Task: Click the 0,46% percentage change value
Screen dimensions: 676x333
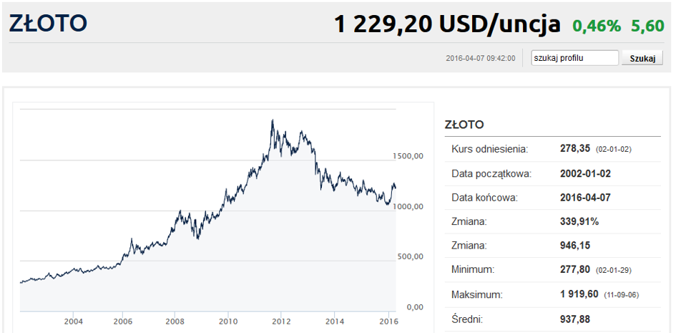Action: pos(597,26)
